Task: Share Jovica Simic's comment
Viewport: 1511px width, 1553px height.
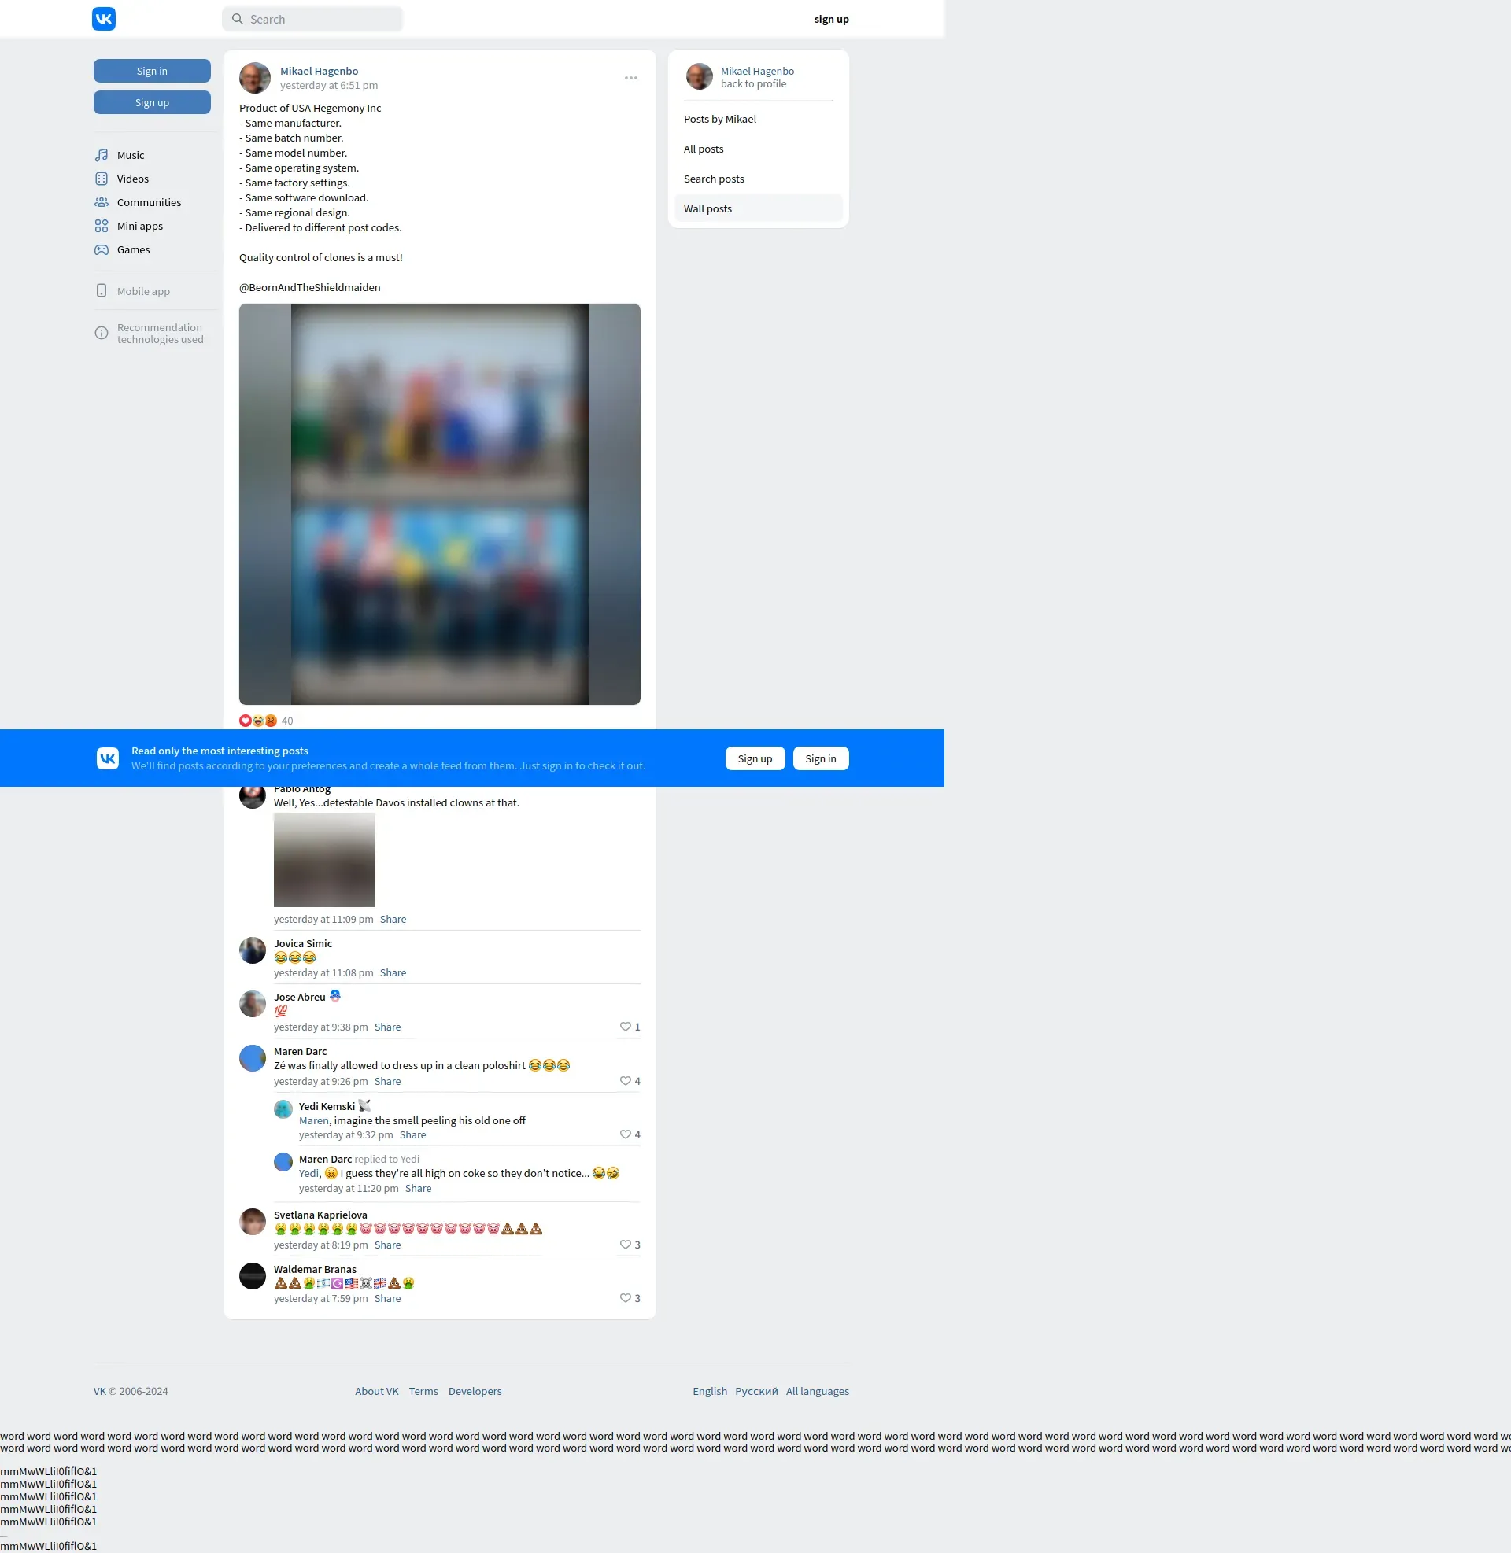Action: (x=393, y=973)
